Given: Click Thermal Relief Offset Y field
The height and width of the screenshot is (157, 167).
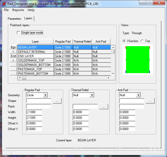Looking at the screenshot, I should pyautogui.click(x=81, y=129).
